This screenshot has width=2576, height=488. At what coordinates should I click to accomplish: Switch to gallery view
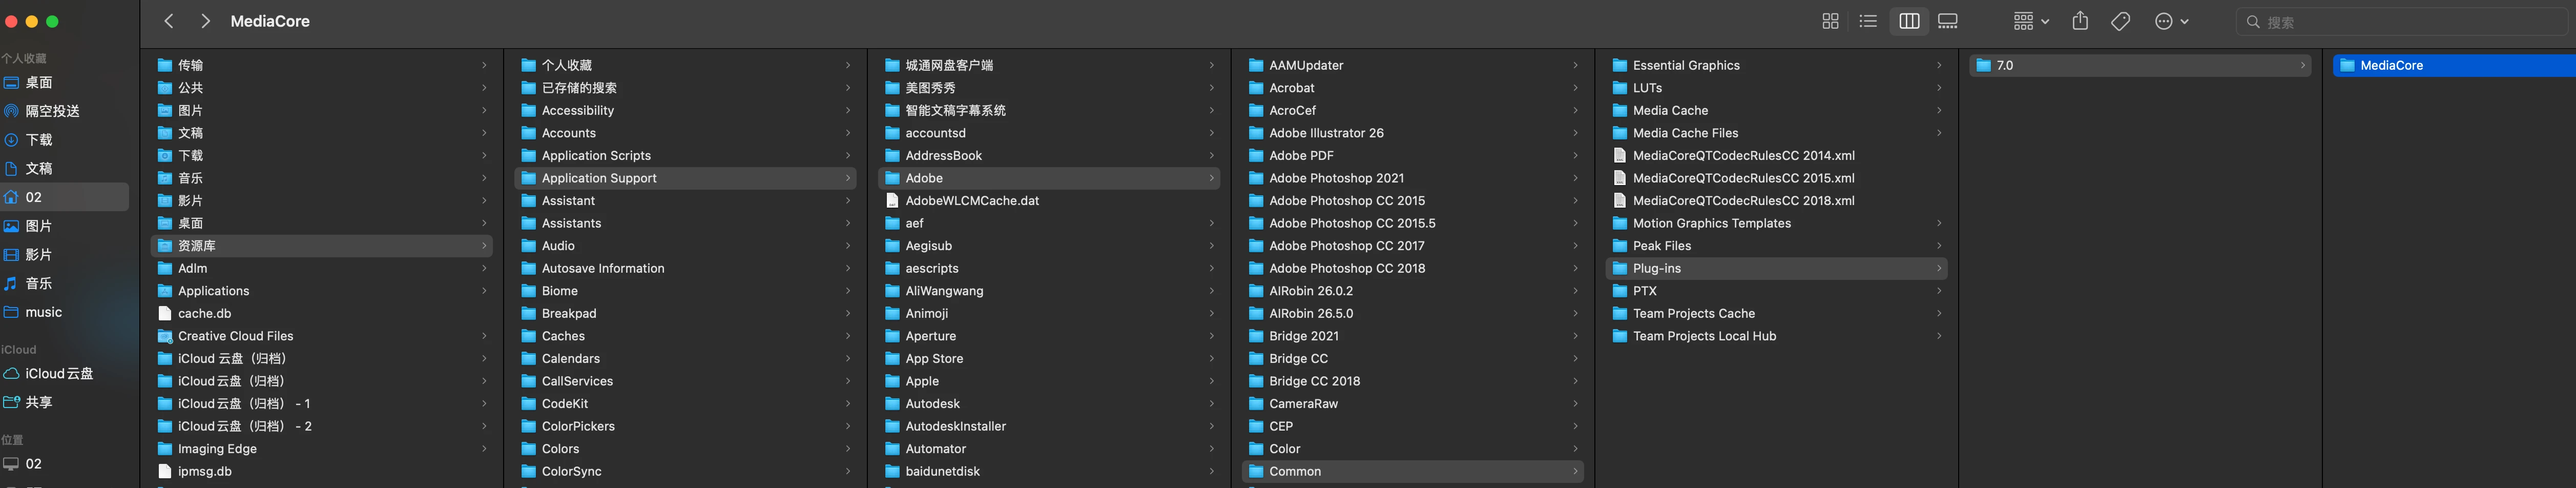1947,21
